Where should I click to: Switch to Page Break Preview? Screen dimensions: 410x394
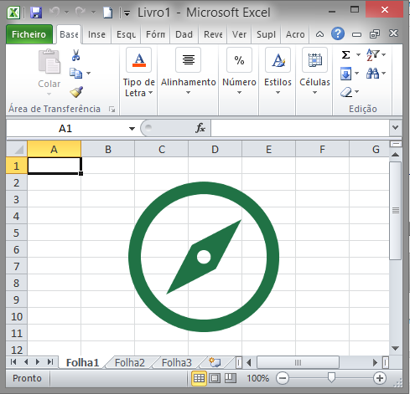(x=231, y=378)
